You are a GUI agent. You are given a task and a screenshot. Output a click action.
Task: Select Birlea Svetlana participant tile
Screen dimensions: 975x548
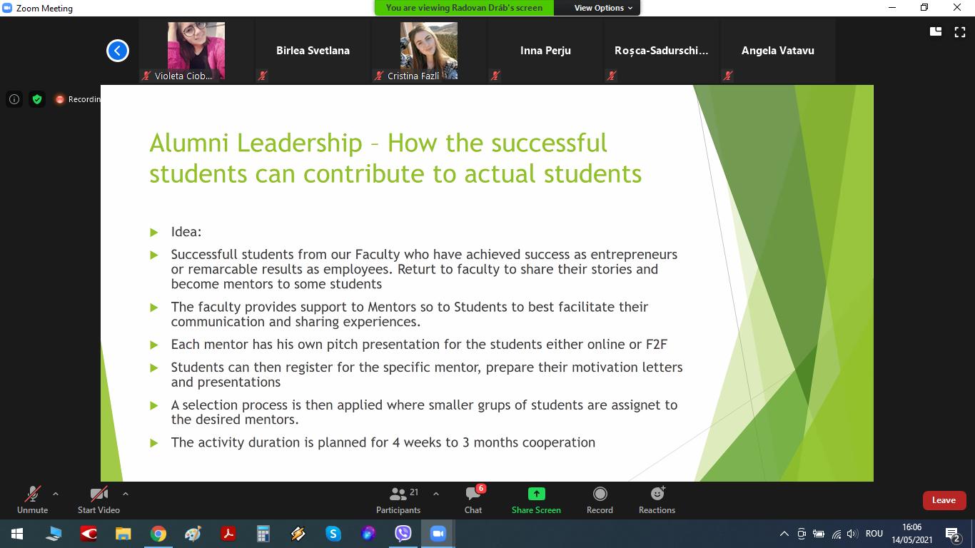[x=313, y=51]
